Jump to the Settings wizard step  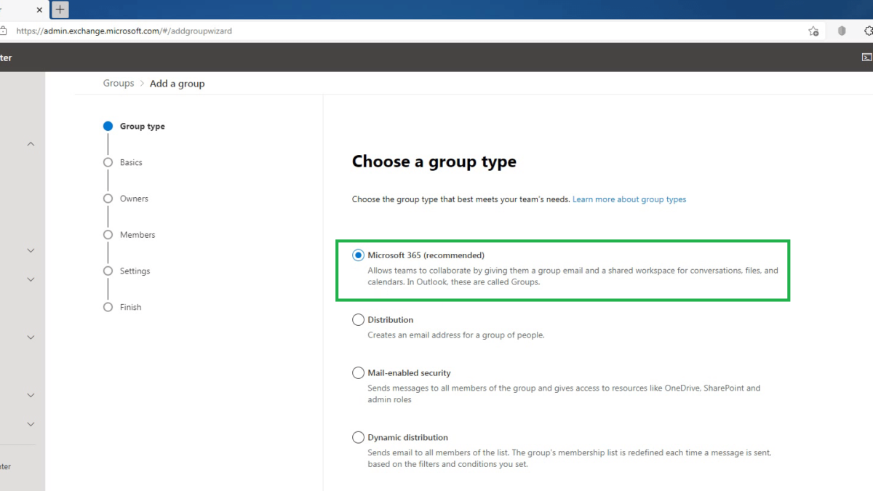pyautogui.click(x=127, y=271)
